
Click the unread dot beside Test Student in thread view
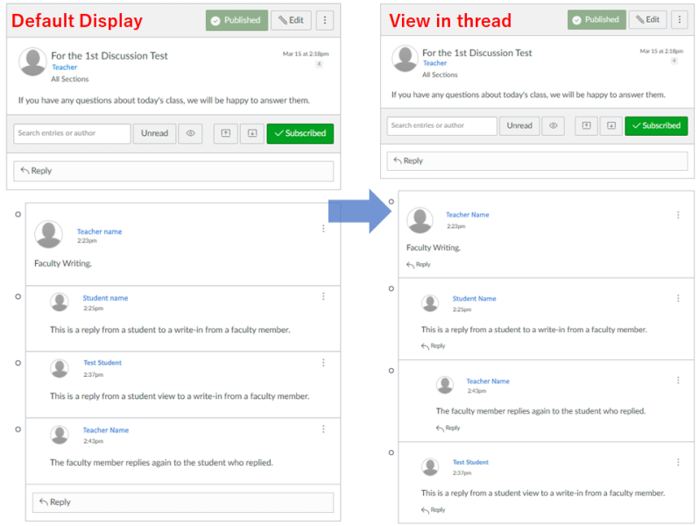[x=387, y=453]
